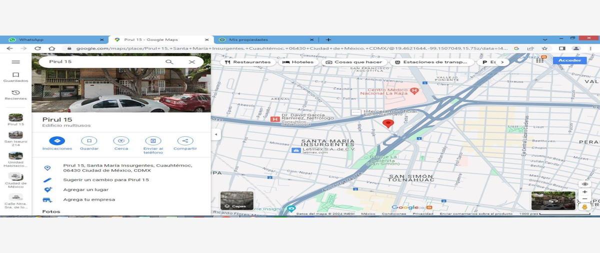Open the Chrome profile icon
Viewport: 600px width, 253px height.
[x=576, y=48]
